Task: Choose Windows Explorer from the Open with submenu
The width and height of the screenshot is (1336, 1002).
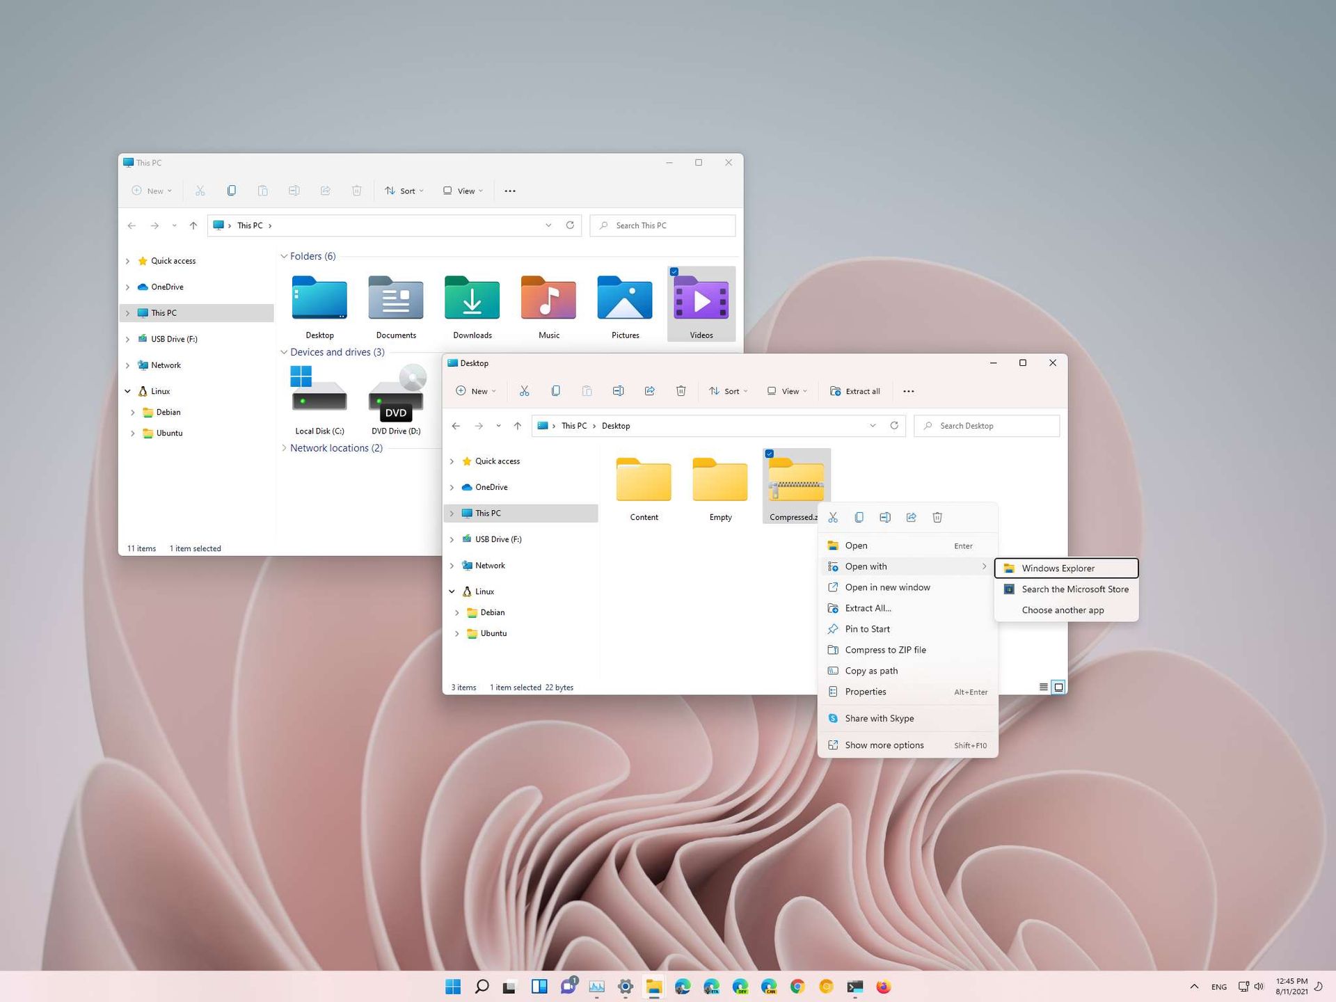Action: pos(1057,568)
